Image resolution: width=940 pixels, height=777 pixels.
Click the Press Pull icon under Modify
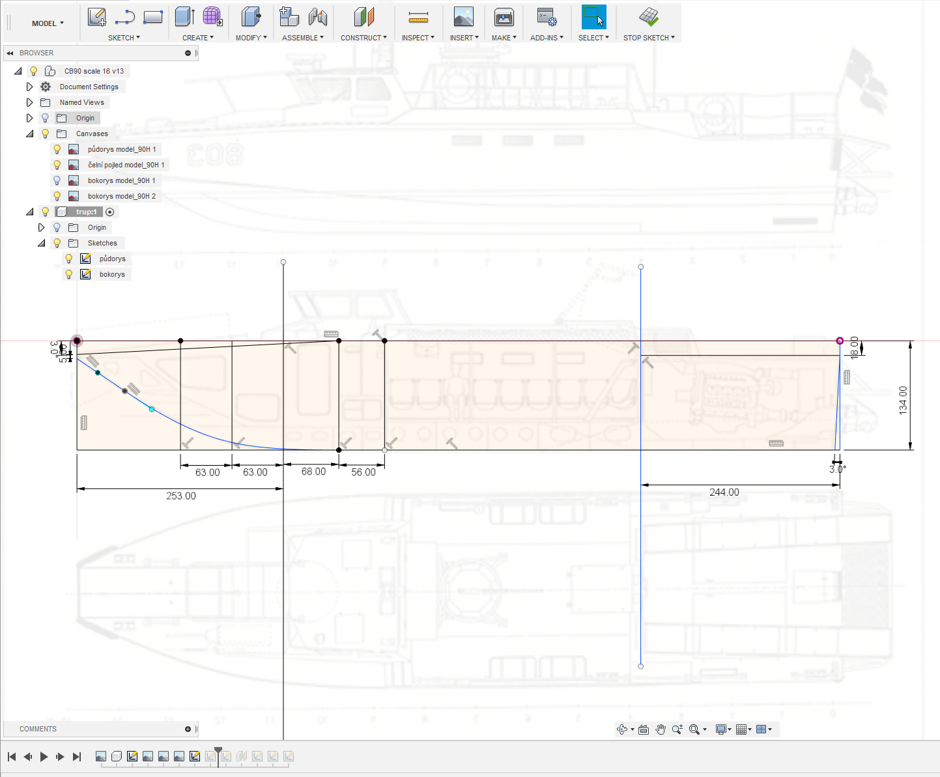tap(250, 17)
